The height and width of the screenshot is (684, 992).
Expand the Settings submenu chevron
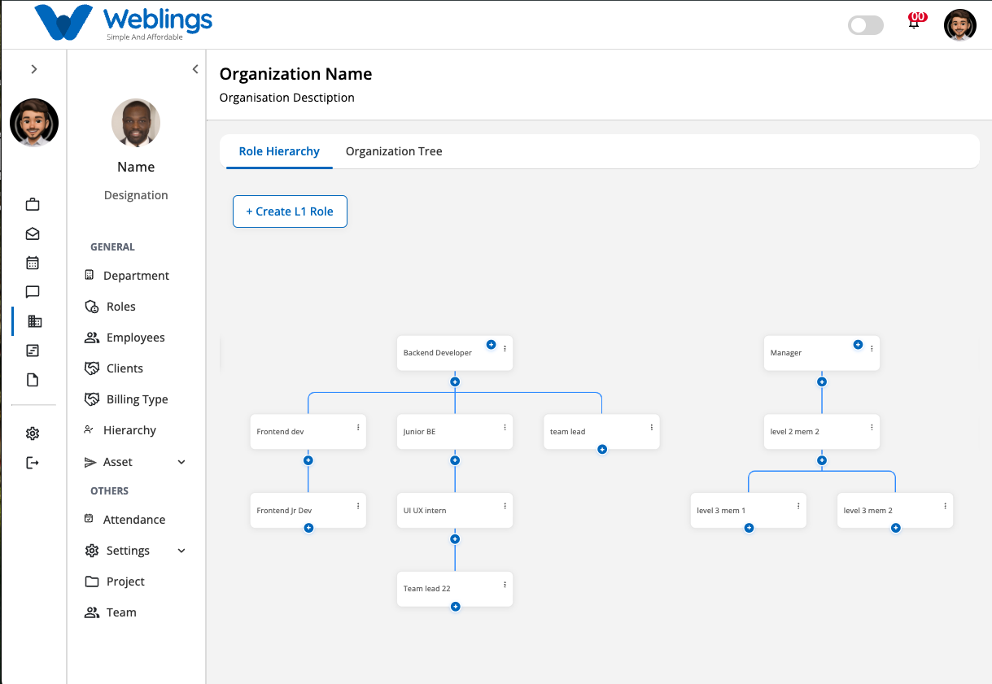181,551
